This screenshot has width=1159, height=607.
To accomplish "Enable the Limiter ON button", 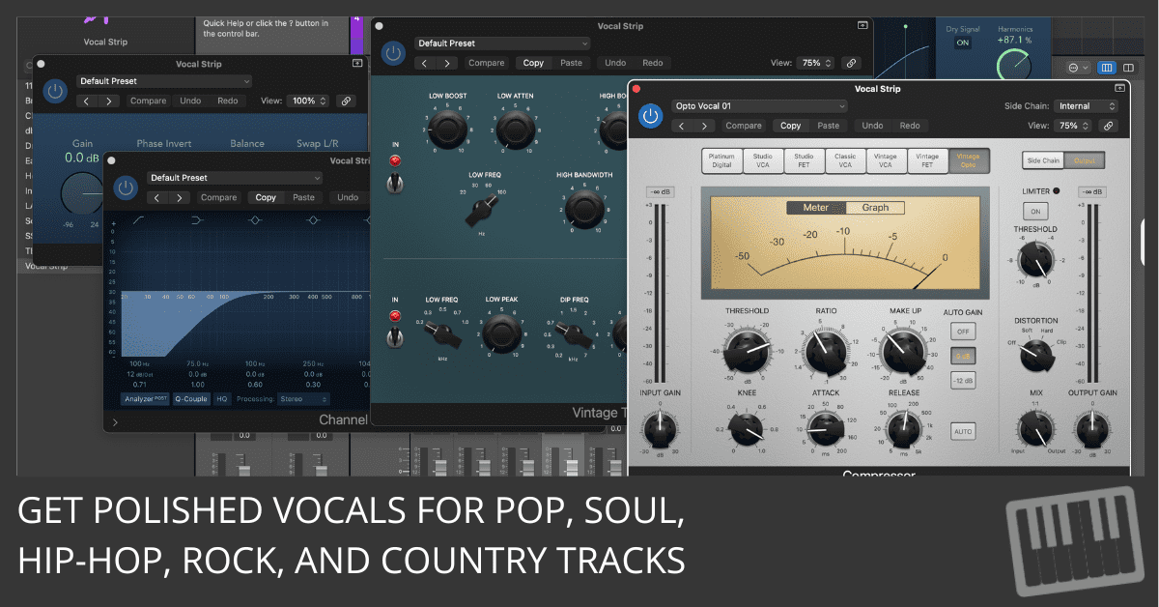I will 1035,211.
